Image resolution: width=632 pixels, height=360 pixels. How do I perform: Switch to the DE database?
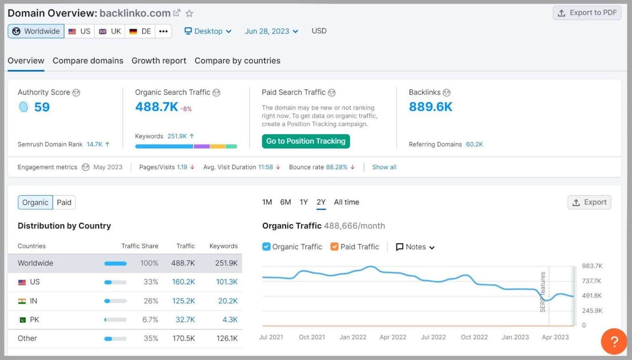[x=140, y=31]
